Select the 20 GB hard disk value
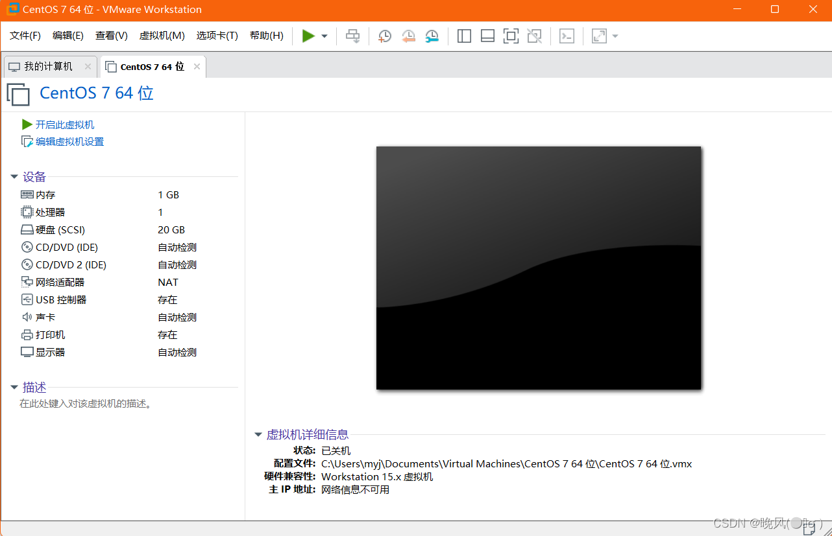 [171, 229]
